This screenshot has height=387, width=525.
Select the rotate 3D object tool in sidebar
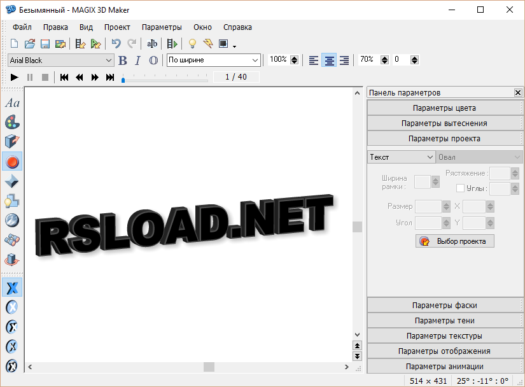[x=12, y=260]
